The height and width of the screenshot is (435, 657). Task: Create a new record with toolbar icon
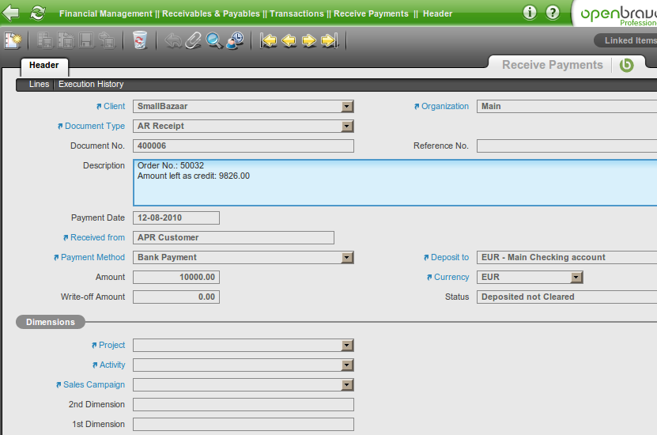[x=13, y=41]
